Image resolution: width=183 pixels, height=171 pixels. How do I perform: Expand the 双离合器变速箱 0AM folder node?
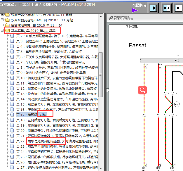[2, 20]
